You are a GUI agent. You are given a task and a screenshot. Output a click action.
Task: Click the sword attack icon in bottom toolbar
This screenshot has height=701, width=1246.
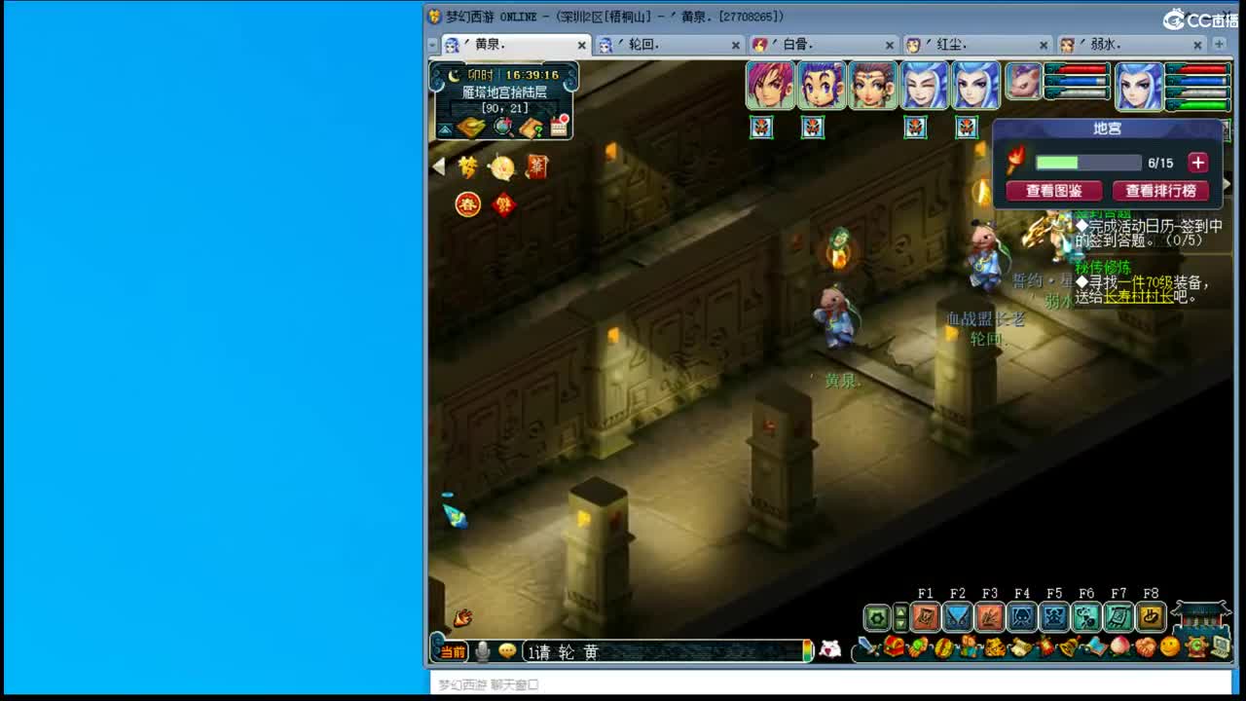tap(867, 647)
